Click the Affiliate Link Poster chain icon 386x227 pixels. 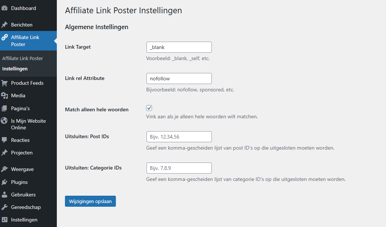[x=4, y=37]
